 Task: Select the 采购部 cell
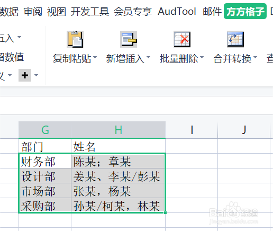(x=45, y=206)
